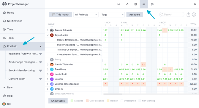Screen dimensions: 199x108
Task: Click Camilo Tristancho's over-assigned 32 cell
Action: 143,65
